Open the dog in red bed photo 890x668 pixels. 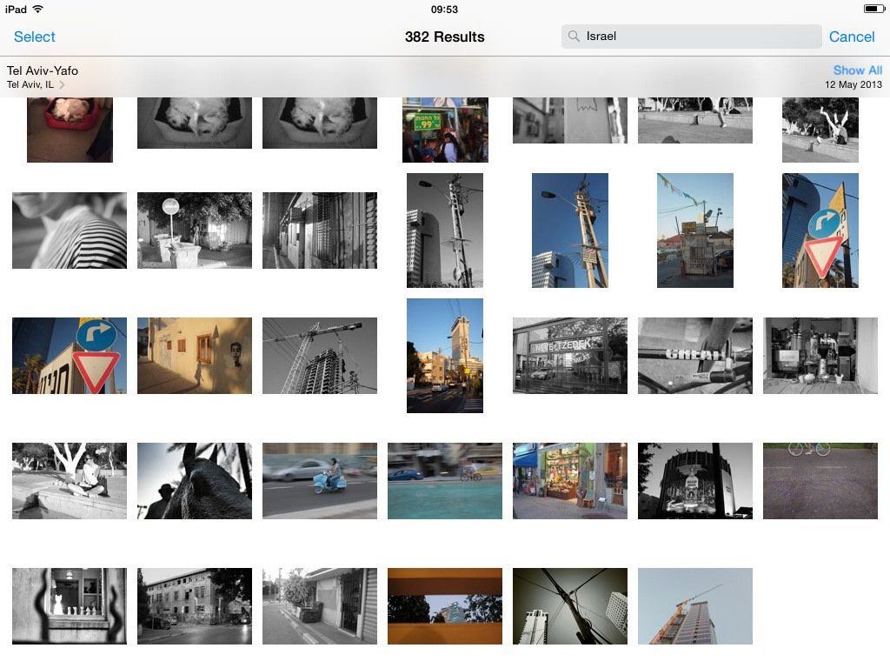tap(70, 129)
